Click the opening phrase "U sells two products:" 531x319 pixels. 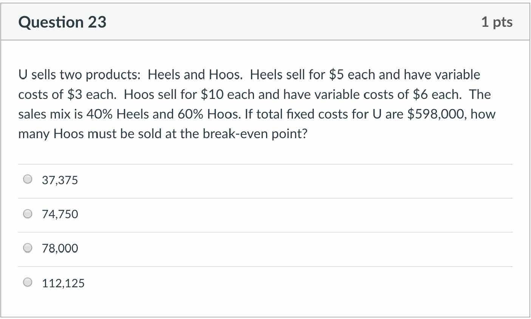[x=79, y=75]
